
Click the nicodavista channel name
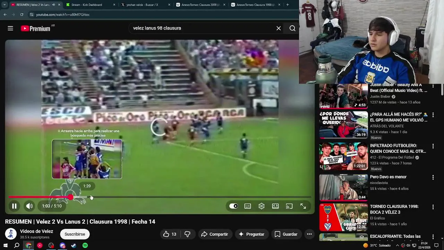tap(380, 183)
